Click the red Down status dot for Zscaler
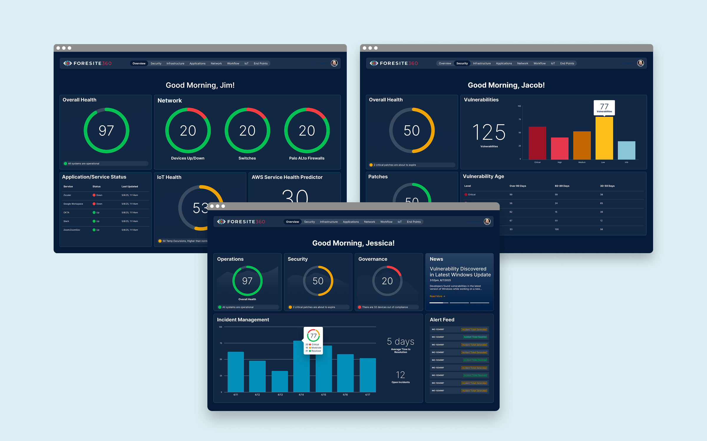707x441 pixels. pos(94,195)
